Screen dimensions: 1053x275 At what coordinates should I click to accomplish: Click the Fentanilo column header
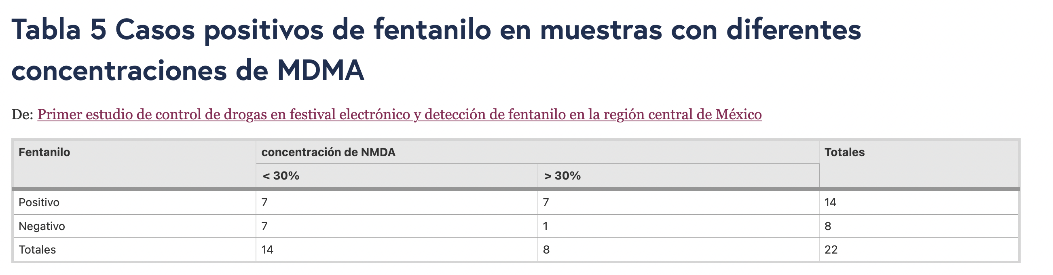tap(44, 152)
